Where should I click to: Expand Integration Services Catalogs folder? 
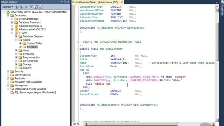coord(8,89)
